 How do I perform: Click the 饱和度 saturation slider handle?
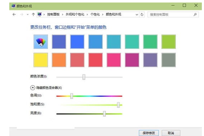[118, 105]
